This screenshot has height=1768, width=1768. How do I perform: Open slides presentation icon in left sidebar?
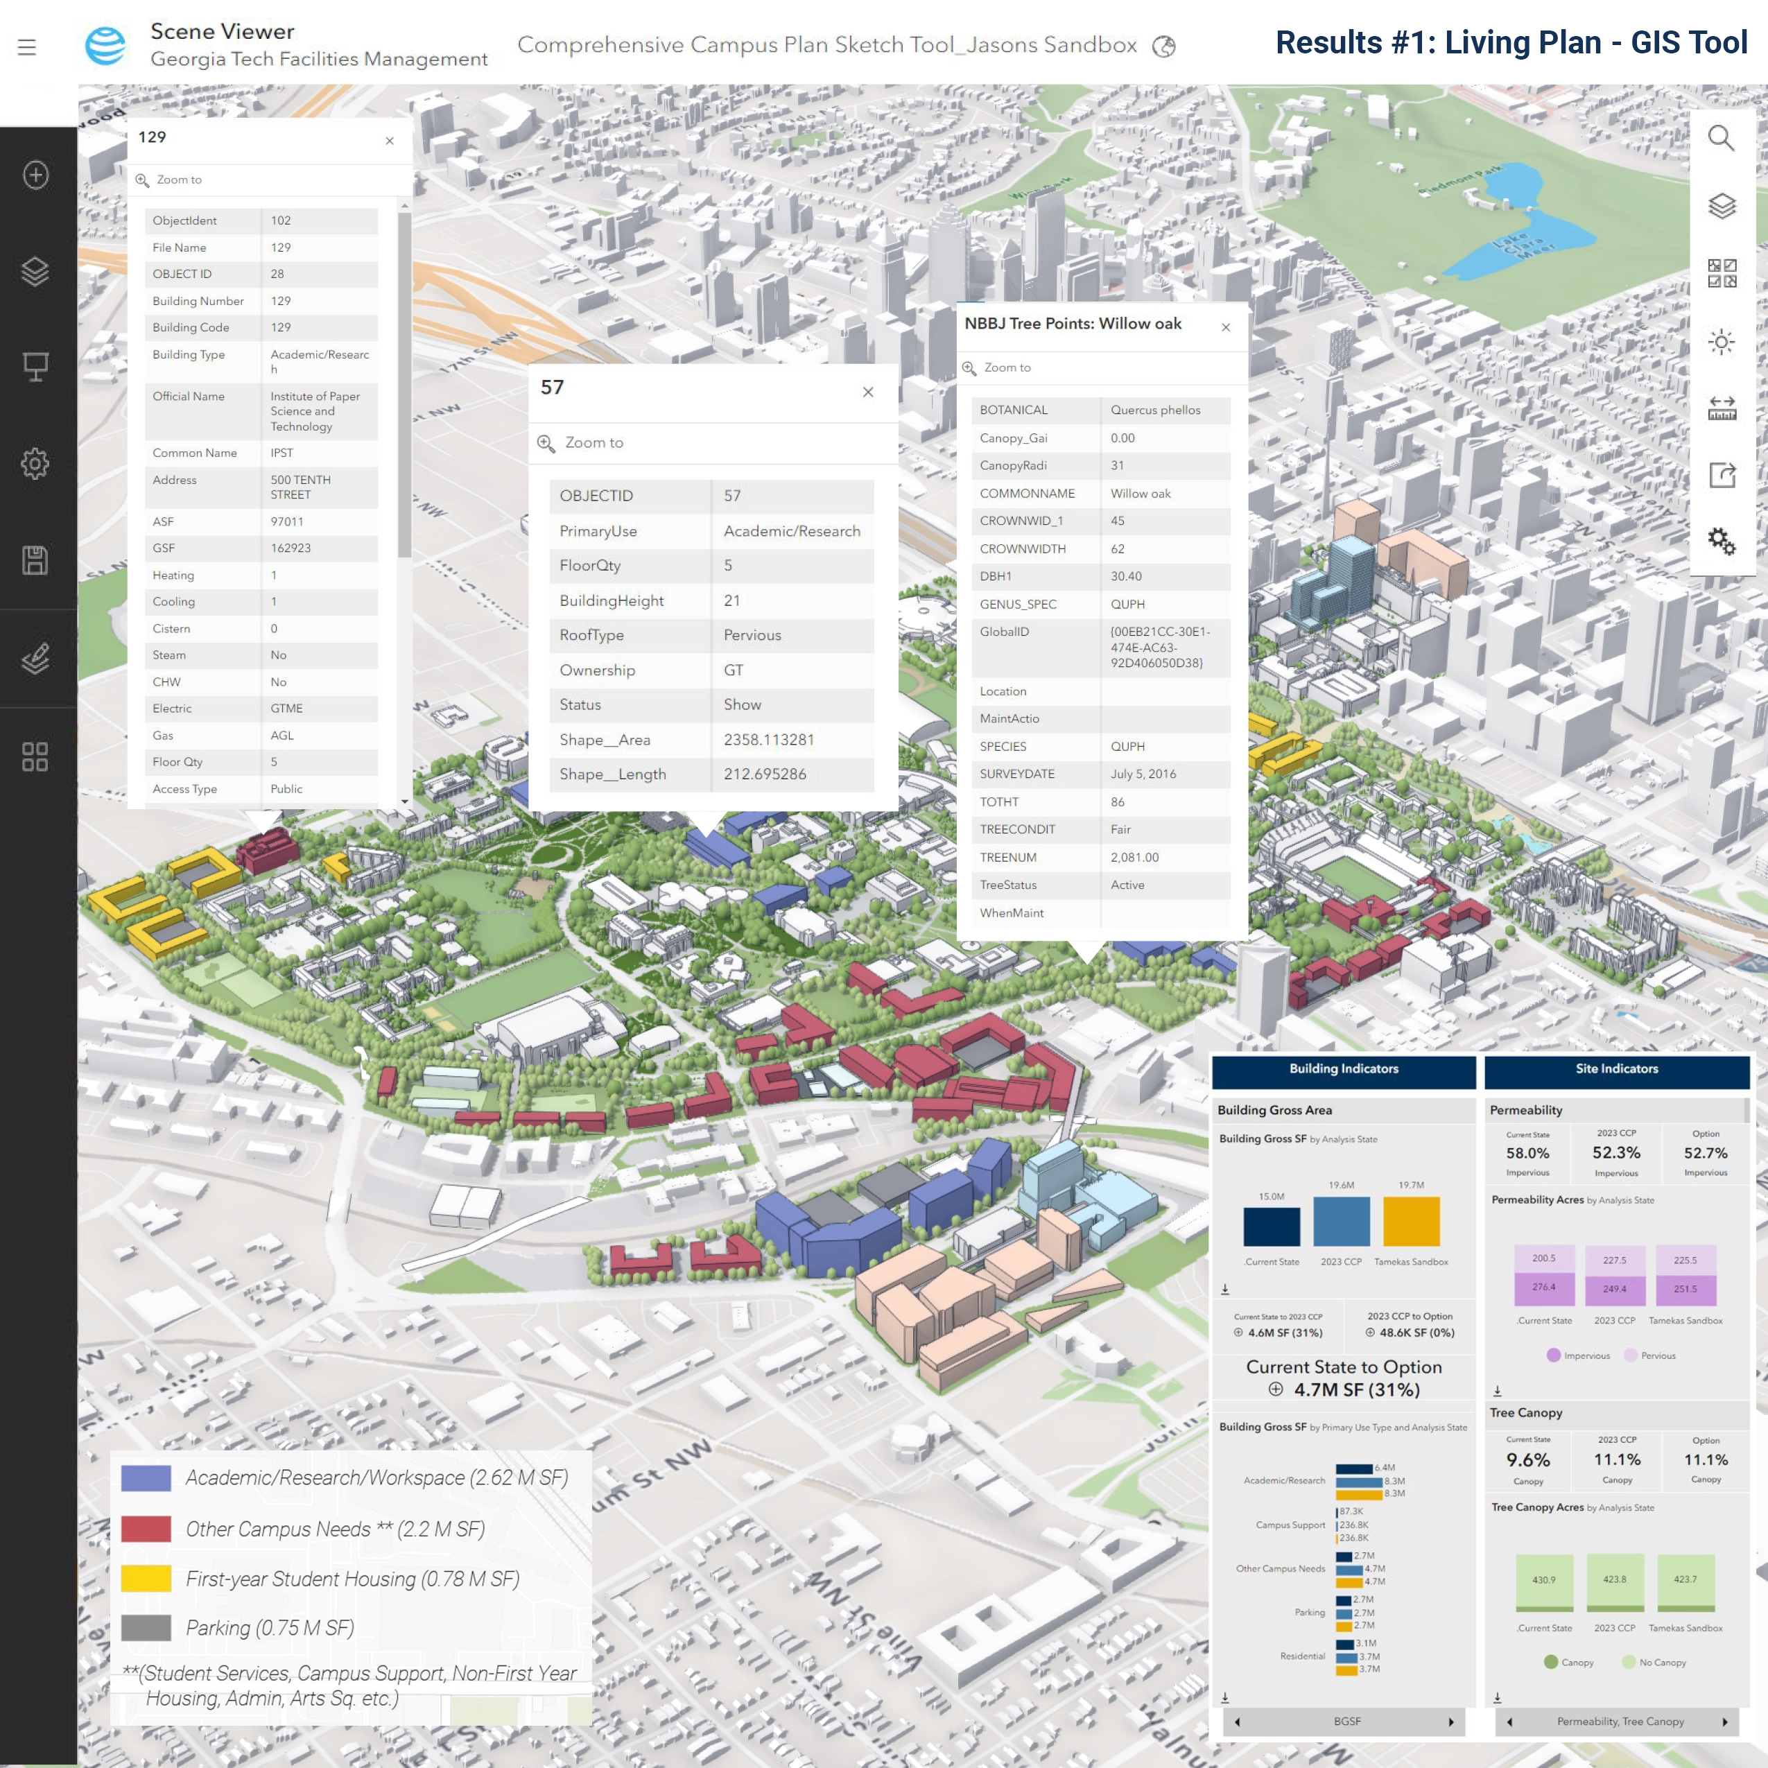[x=35, y=366]
